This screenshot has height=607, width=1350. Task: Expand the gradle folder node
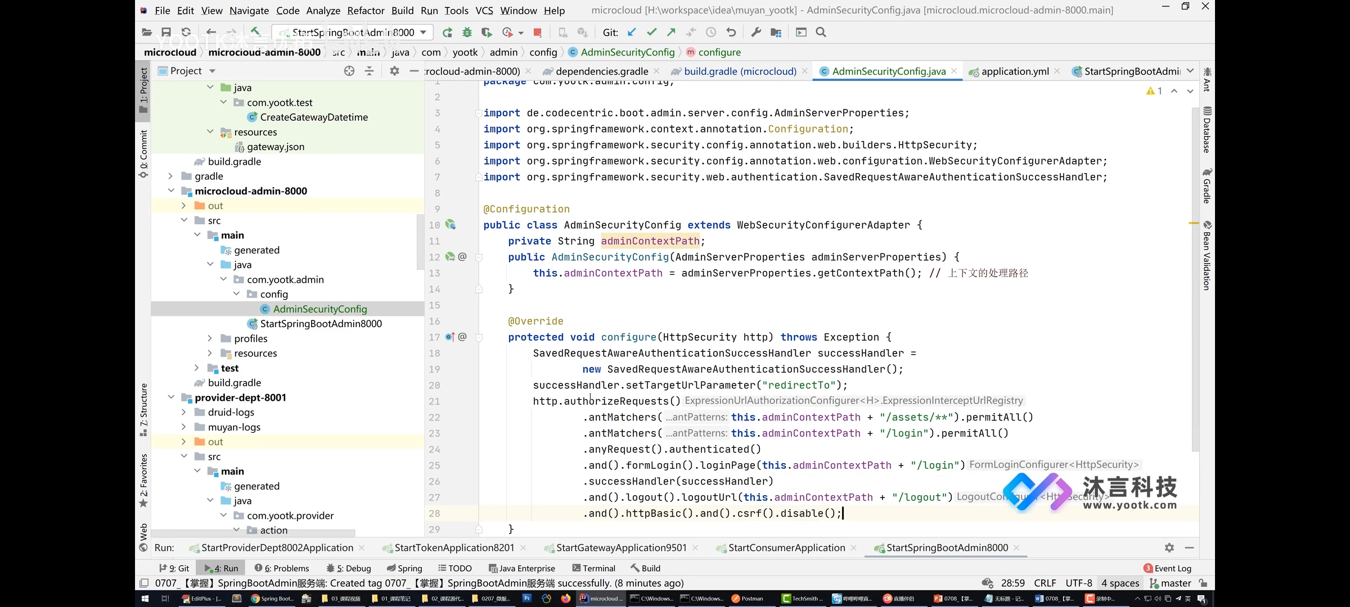pyautogui.click(x=171, y=176)
